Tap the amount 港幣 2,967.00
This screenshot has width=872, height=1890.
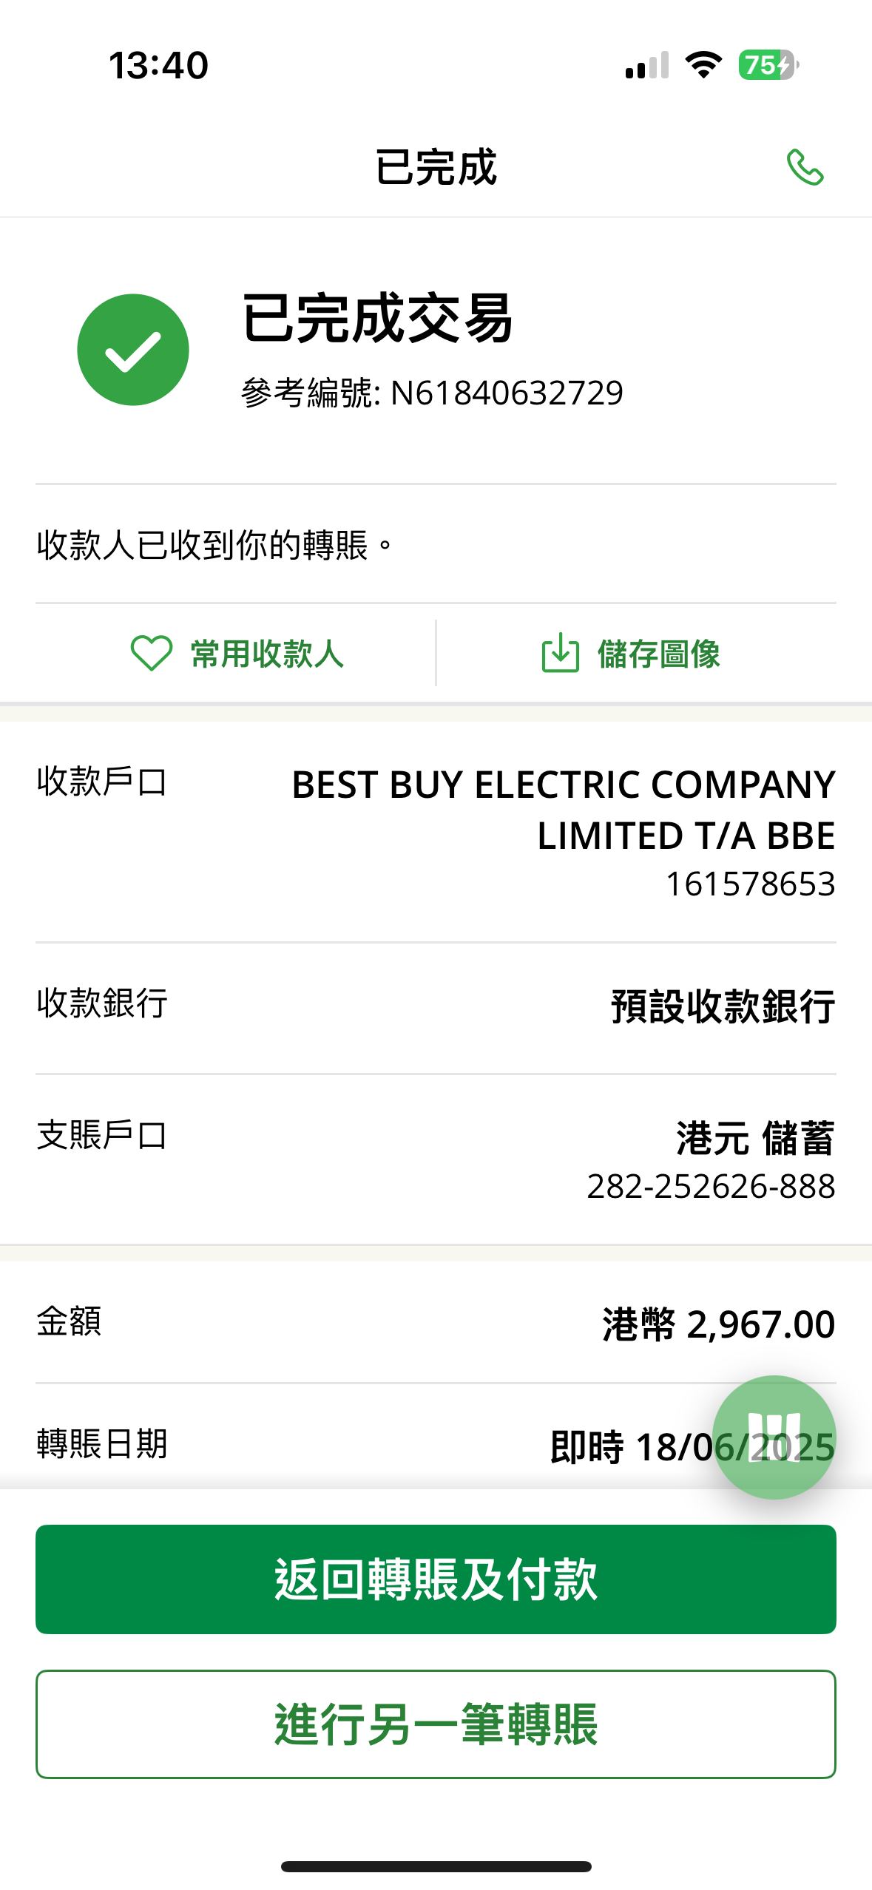pyautogui.click(x=718, y=1324)
